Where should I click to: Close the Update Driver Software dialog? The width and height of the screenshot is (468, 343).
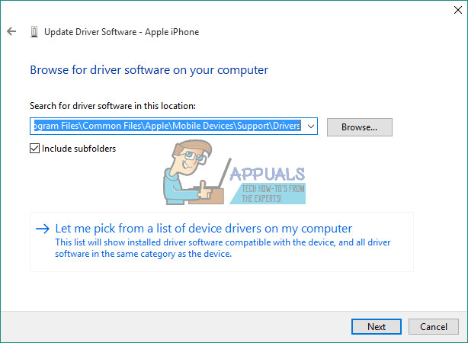coord(458,10)
